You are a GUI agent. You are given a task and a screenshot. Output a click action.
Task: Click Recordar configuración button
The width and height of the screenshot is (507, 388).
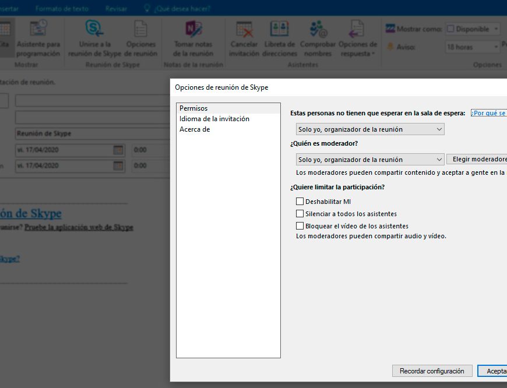432,371
